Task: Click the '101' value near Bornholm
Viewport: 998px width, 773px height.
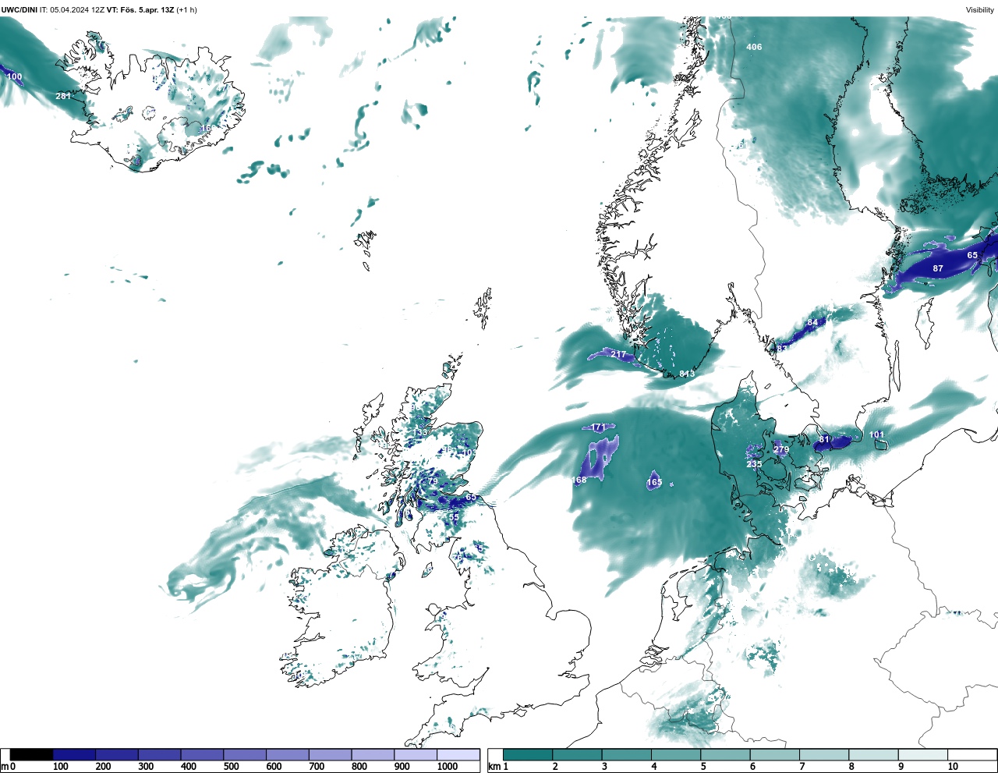Action: coord(876,434)
